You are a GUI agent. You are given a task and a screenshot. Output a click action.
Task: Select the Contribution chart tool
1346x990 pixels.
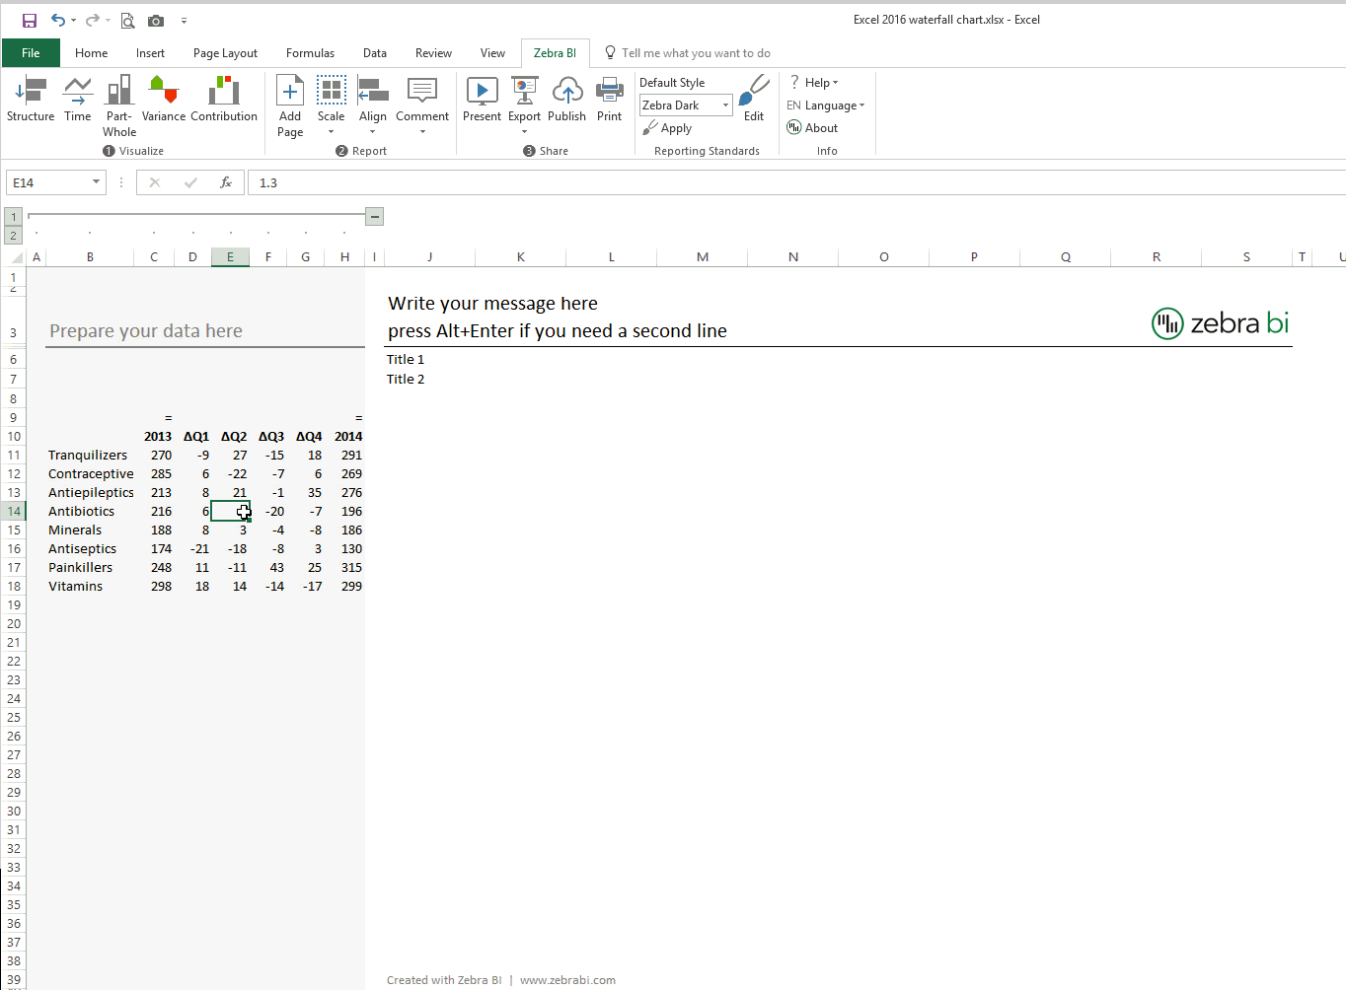point(224,100)
